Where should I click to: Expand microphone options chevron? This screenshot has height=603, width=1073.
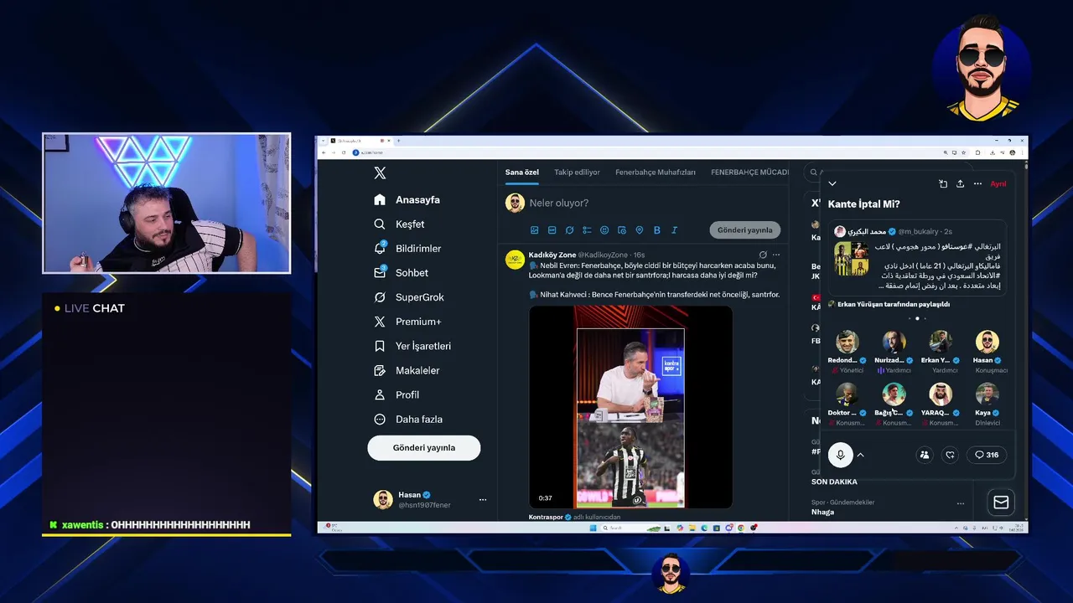coord(860,455)
